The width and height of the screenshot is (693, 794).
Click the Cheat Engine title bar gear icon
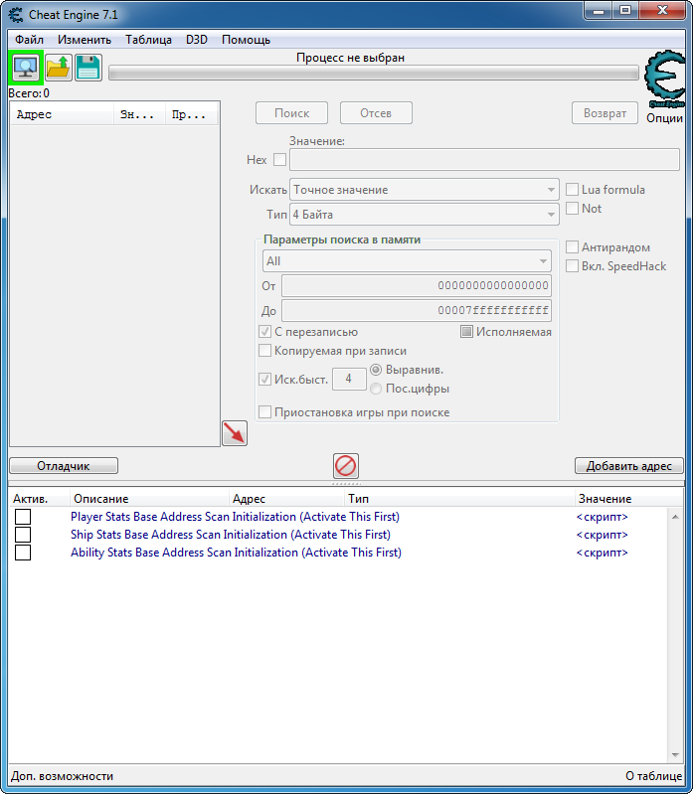coord(16,15)
